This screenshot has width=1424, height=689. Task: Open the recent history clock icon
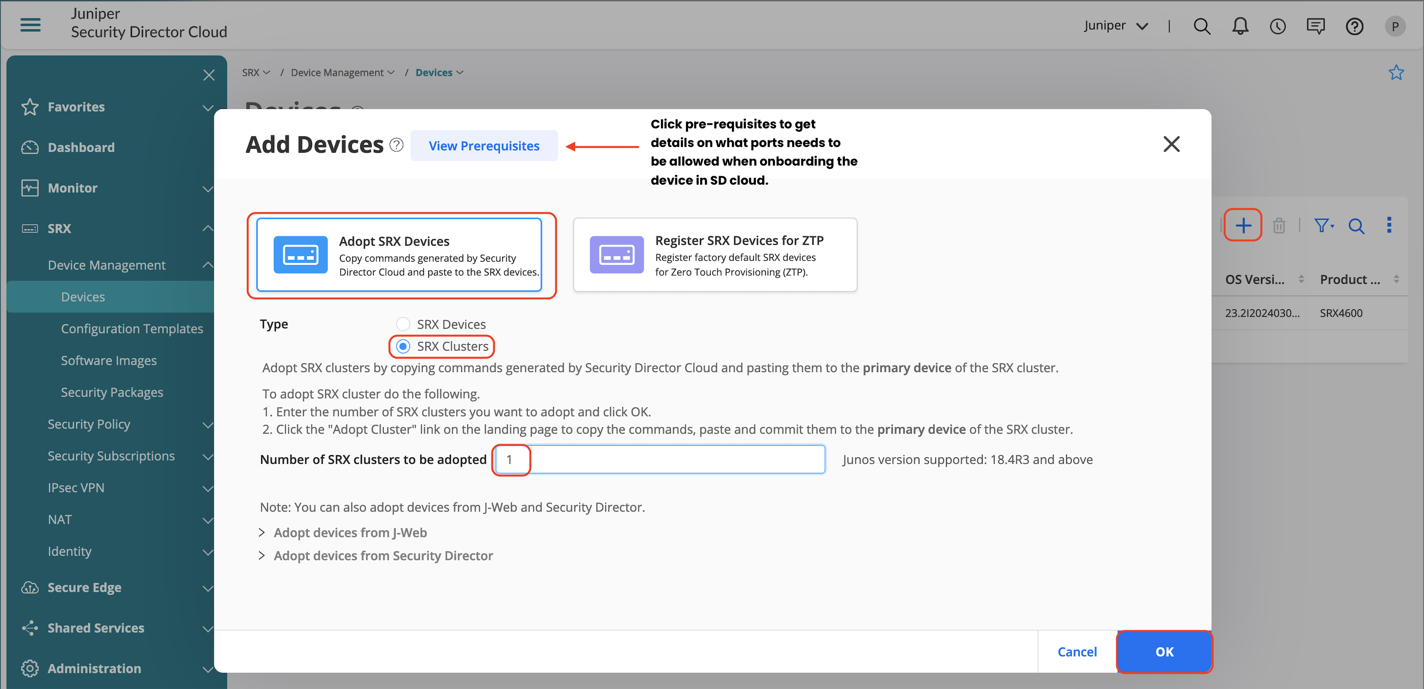[x=1277, y=26]
